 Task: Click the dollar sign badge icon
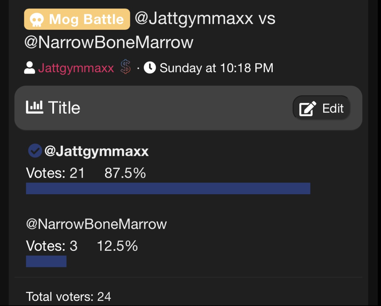click(126, 68)
